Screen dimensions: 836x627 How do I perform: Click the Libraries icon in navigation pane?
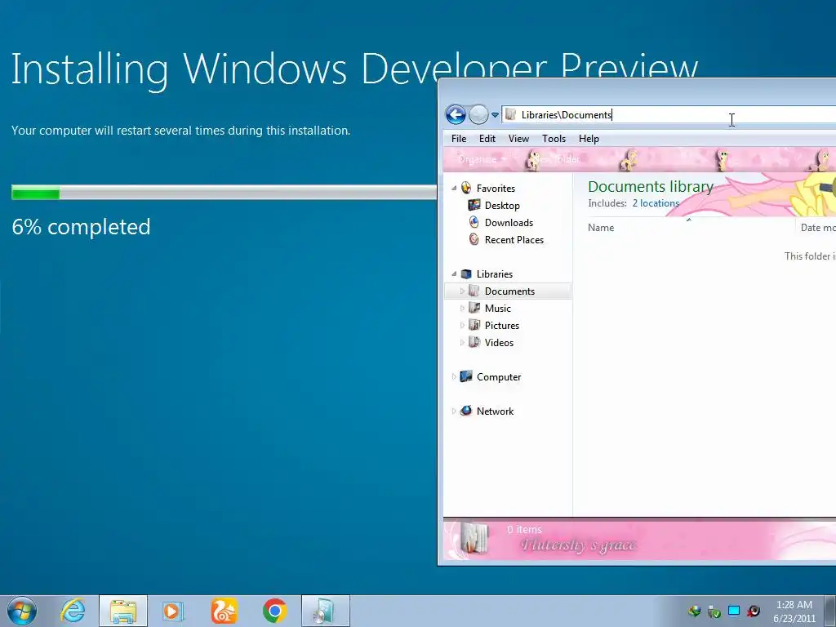pyautogui.click(x=466, y=273)
